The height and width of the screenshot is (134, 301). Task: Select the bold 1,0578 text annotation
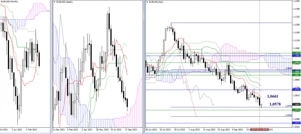[275, 104]
